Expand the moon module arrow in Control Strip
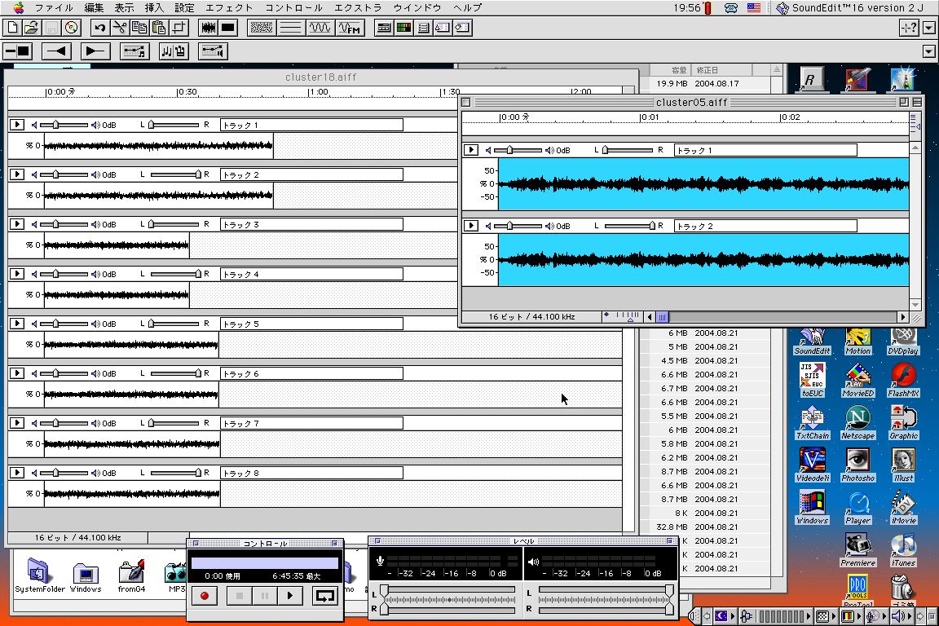This screenshot has width=939, height=626. (732, 616)
